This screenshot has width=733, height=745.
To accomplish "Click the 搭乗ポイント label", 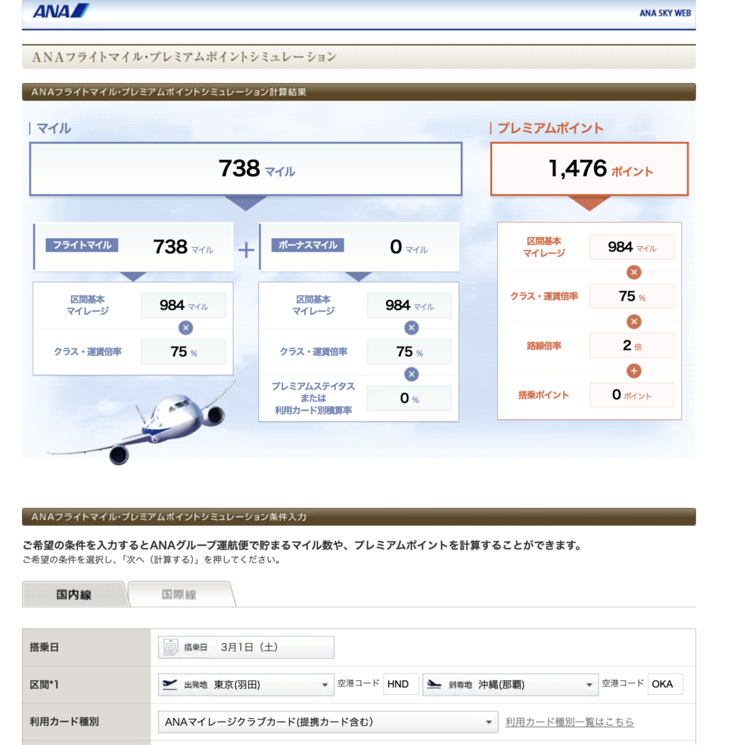I will point(543,395).
